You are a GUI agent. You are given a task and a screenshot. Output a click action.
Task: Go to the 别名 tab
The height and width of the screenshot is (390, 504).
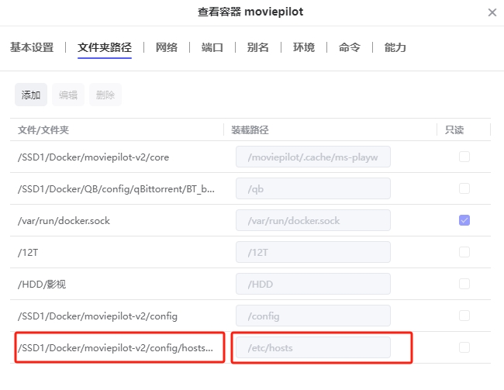(x=258, y=48)
